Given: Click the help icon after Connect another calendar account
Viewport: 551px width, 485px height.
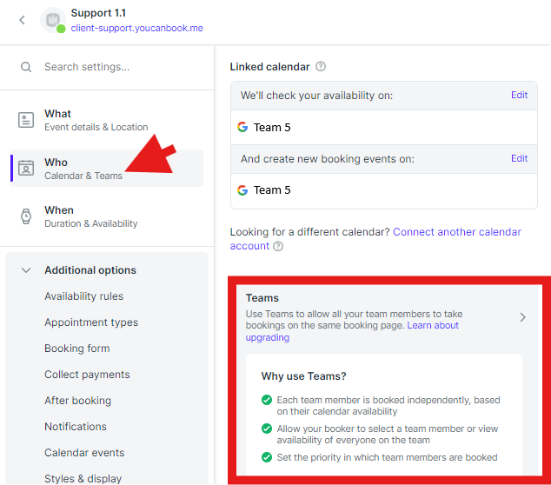Looking at the screenshot, I should (x=278, y=247).
